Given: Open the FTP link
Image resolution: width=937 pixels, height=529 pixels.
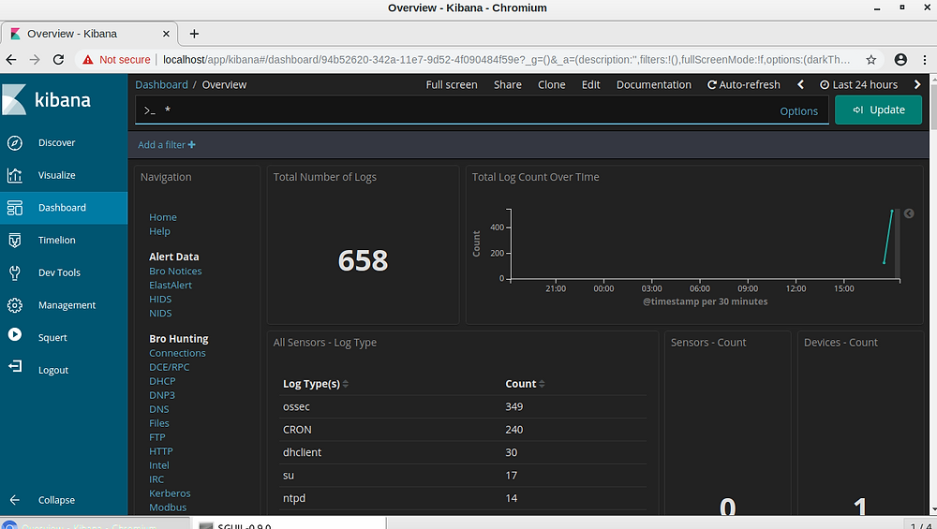Looking at the screenshot, I should click(157, 437).
